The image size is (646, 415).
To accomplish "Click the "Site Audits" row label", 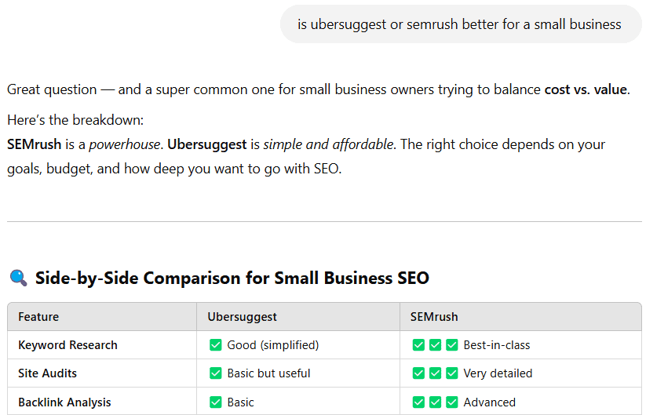I will click(x=47, y=373).
